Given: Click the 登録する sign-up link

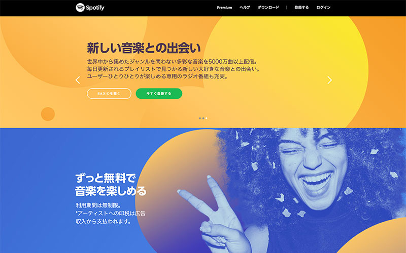Looking at the screenshot, I should pos(301,8).
